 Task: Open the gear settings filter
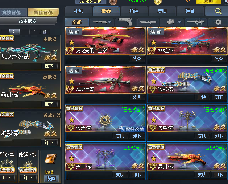[x=218, y=22]
